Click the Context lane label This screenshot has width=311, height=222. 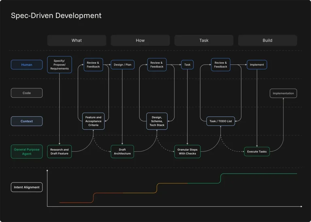[27, 121]
